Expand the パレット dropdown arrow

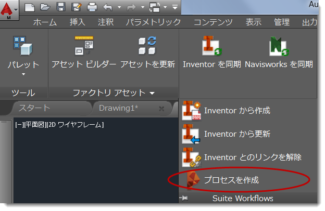tap(23, 74)
